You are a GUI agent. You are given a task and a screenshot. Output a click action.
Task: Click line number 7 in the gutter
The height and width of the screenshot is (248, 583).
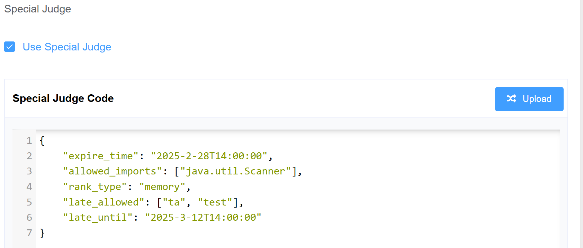coord(29,233)
